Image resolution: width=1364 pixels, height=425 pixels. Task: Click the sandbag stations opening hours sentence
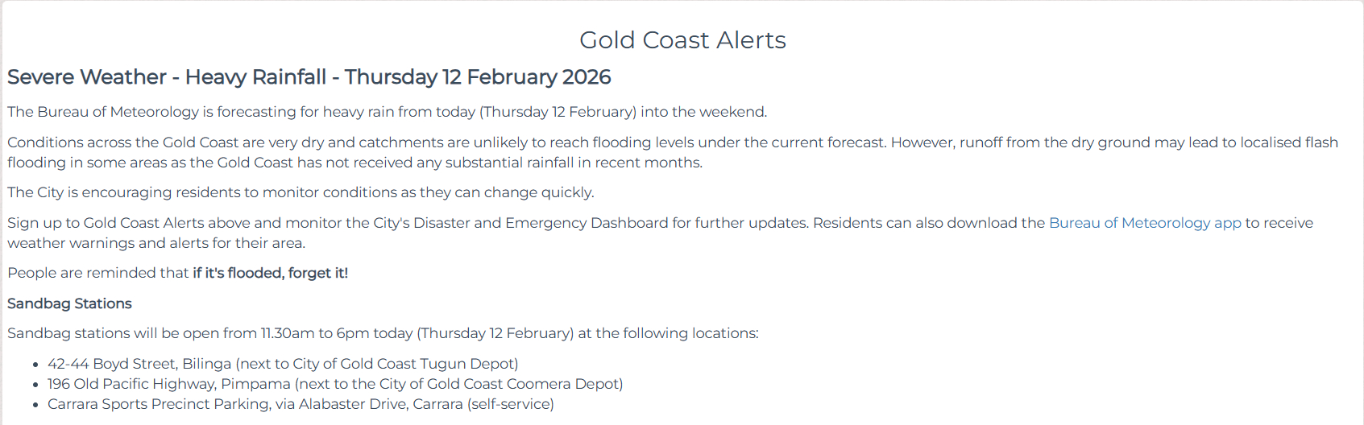(383, 333)
